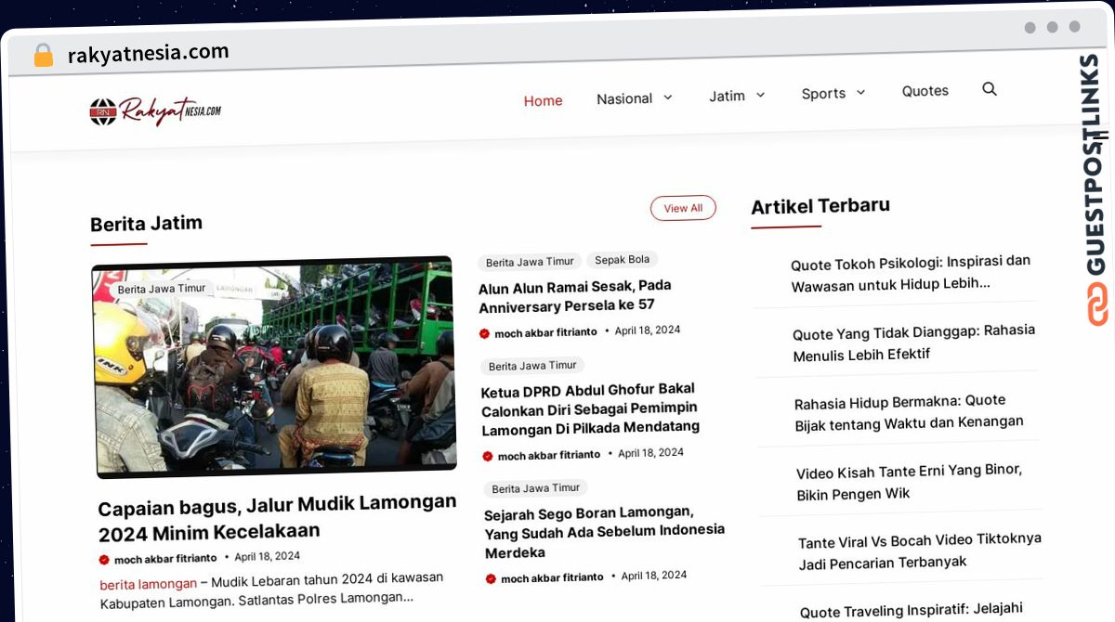The image size is (1115, 622).
Task: Open the red berita lamongan link
Action: (x=149, y=584)
